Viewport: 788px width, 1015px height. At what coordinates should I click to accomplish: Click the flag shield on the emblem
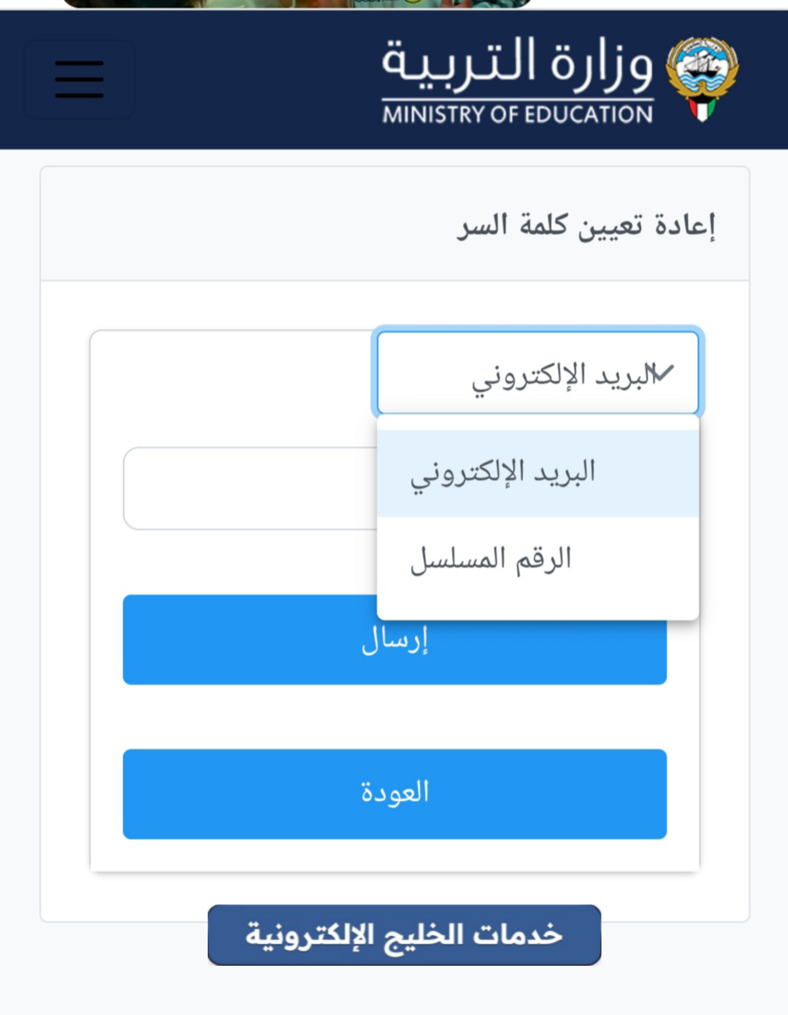point(702,108)
